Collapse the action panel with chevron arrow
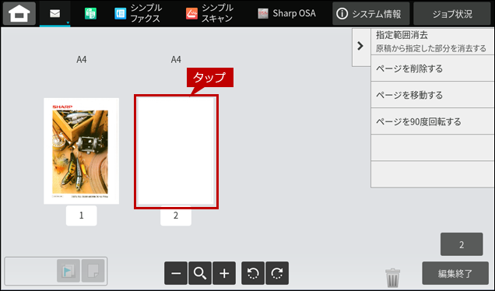 tap(361, 47)
